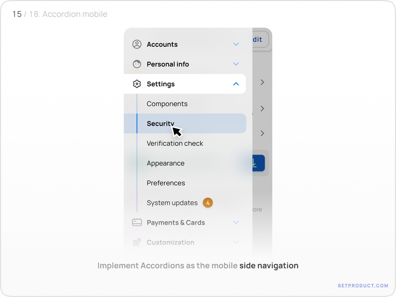Collapse the Settings section chevron
Screen dimensions: 396x297
[236, 84]
